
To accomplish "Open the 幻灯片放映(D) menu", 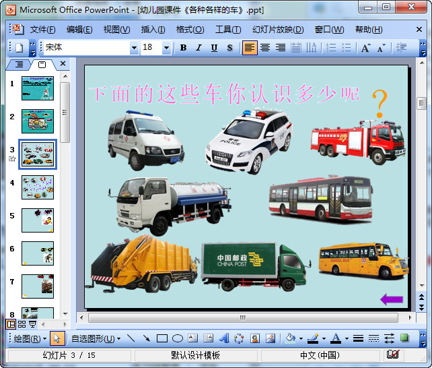I will pyautogui.click(x=278, y=29).
